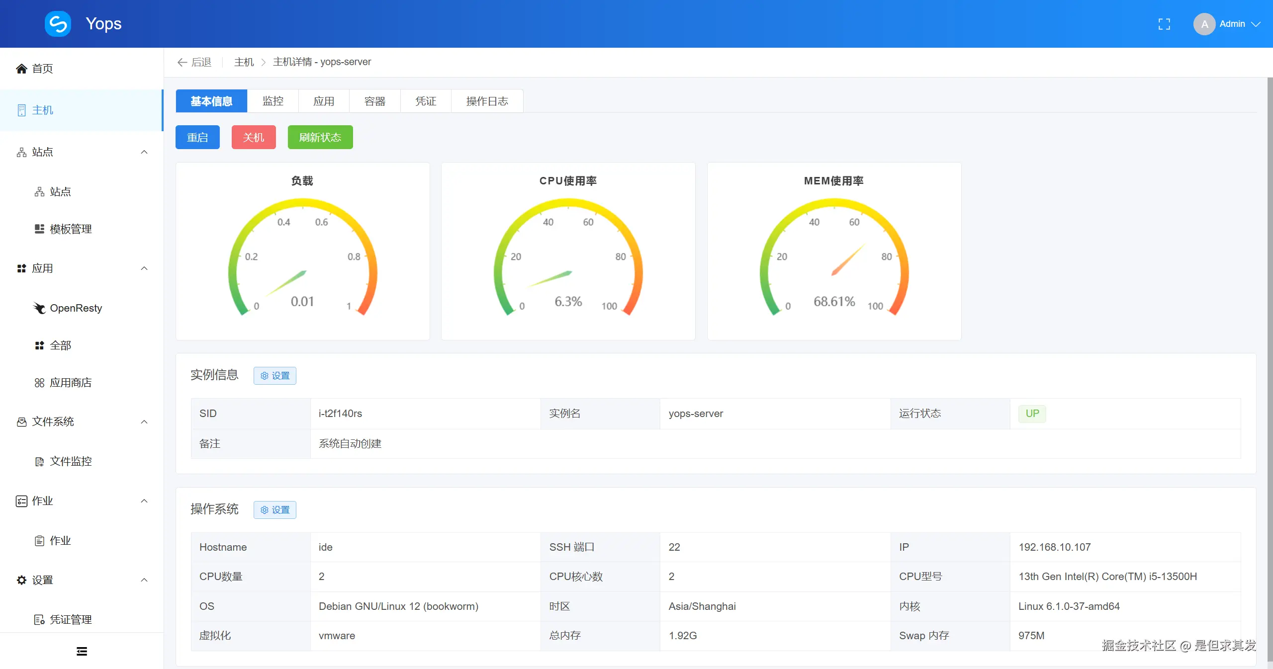The height and width of the screenshot is (669, 1273).
Task: Open 文件监控 file monitoring
Action: click(x=70, y=461)
